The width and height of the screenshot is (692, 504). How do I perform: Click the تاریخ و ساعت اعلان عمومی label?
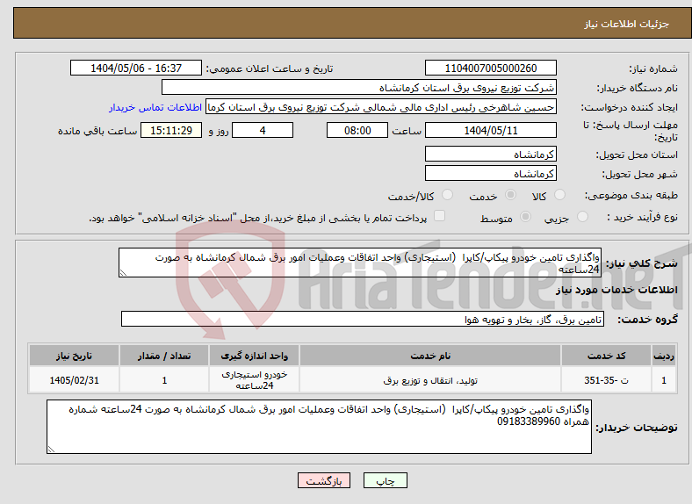point(270,68)
